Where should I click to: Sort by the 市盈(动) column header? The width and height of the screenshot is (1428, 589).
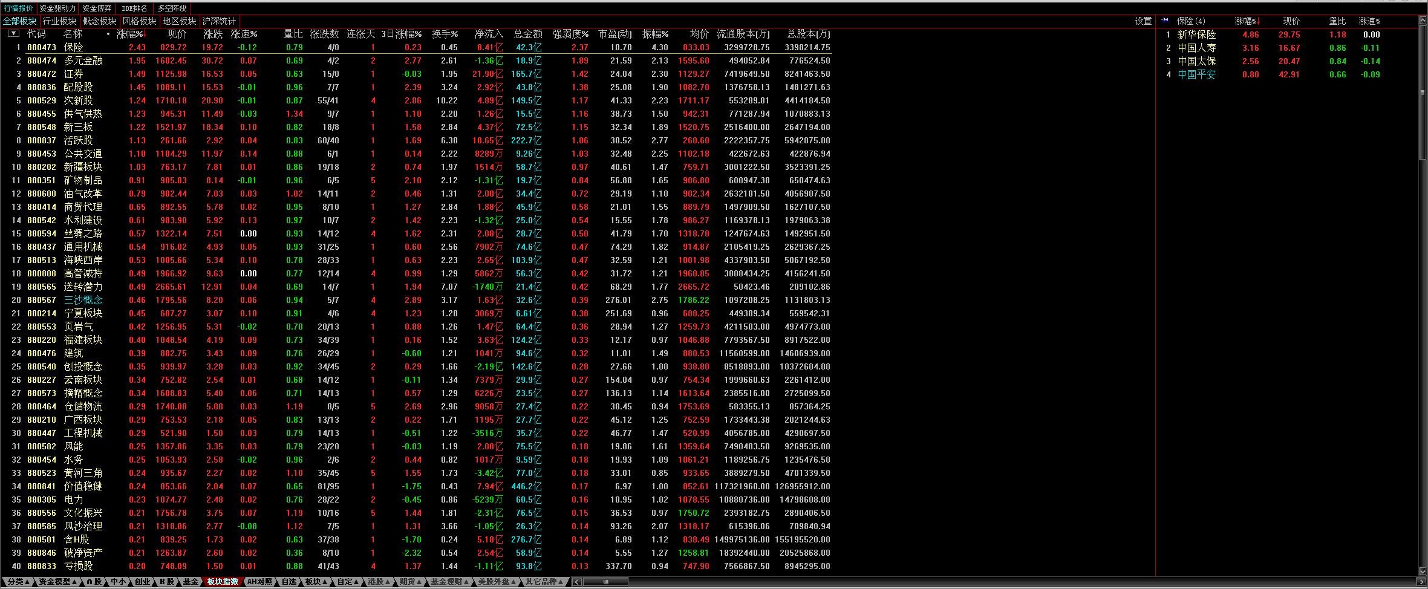tap(615, 34)
